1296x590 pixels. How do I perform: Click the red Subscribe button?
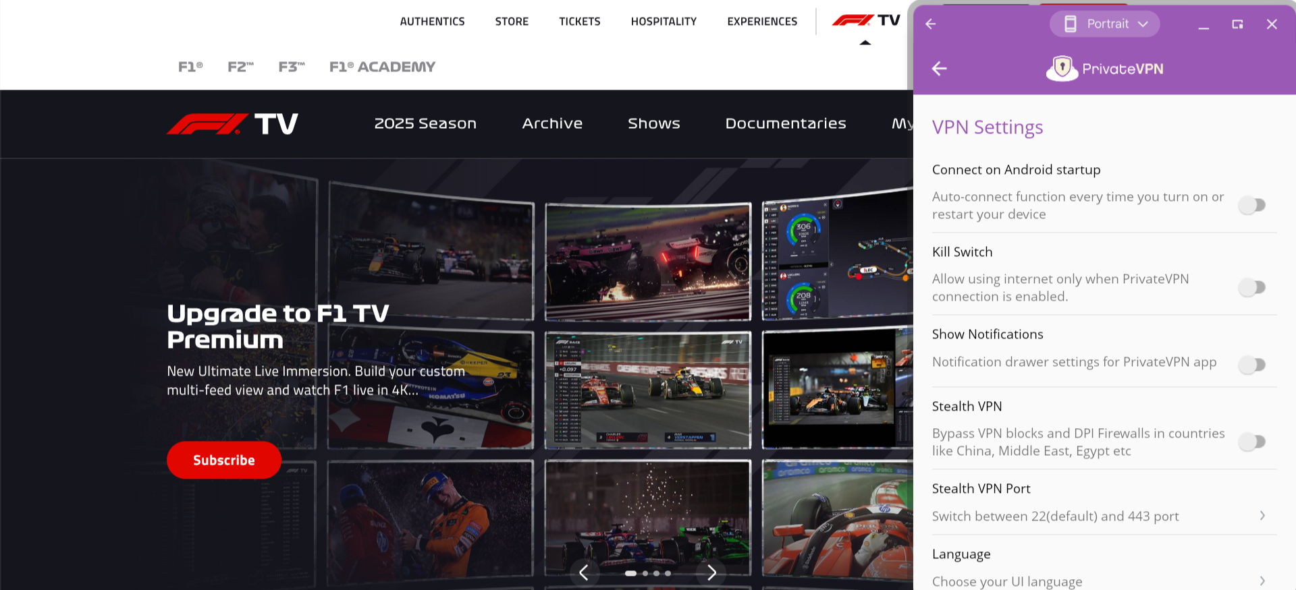224,460
